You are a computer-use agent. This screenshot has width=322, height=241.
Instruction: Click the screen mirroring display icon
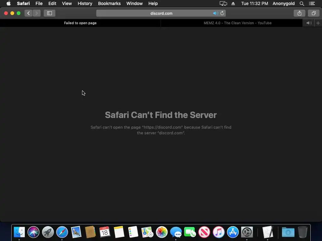(223, 3)
